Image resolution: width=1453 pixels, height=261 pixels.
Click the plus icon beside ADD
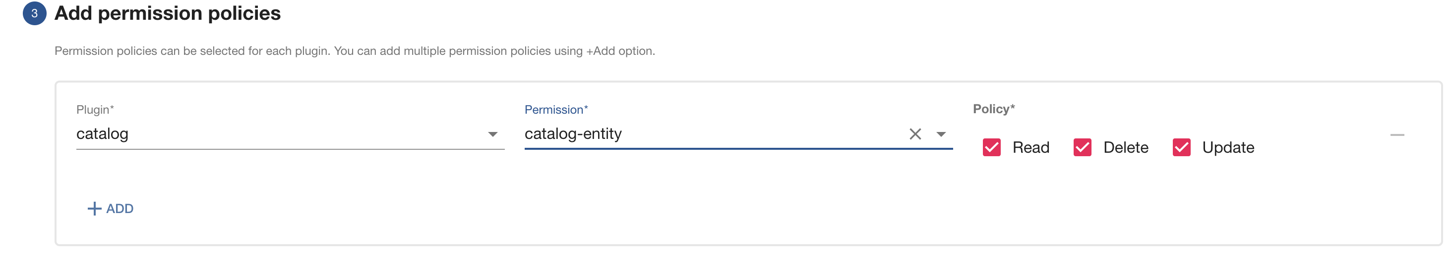94,209
